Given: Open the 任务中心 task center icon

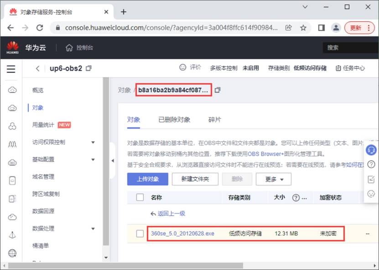Looking at the screenshot, I should pos(338,68).
